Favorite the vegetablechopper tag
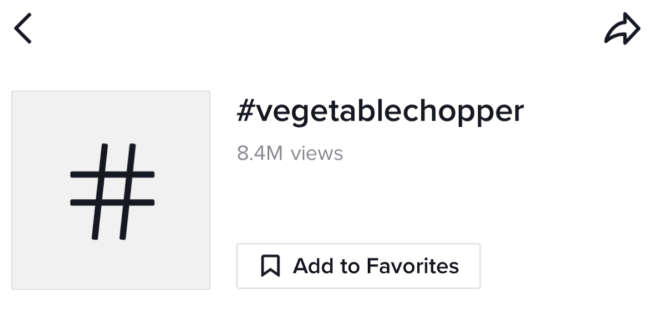Screen dimensions: 667x327 click(358, 266)
